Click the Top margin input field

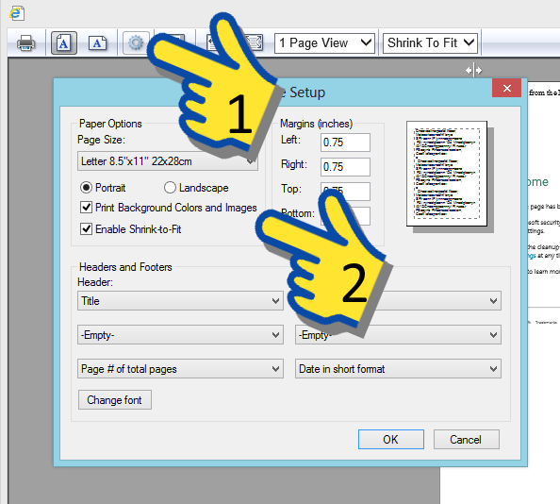pyautogui.click(x=345, y=192)
